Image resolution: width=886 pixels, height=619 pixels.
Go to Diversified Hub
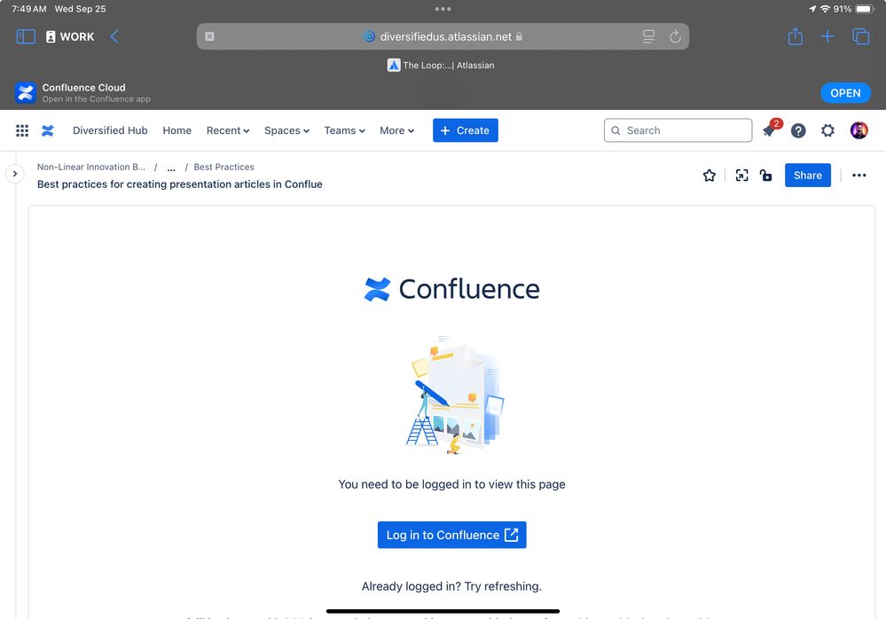click(110, 130)
